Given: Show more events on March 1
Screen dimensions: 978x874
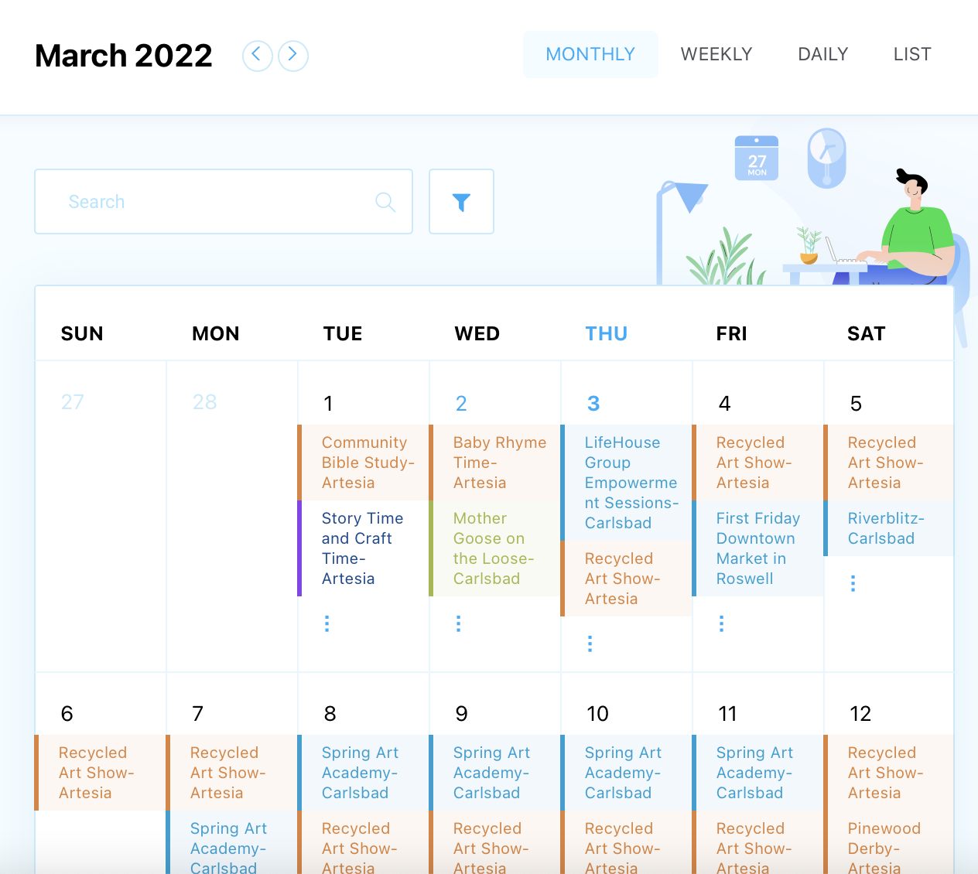Looking at the screenshot, I should click(327, 623).
